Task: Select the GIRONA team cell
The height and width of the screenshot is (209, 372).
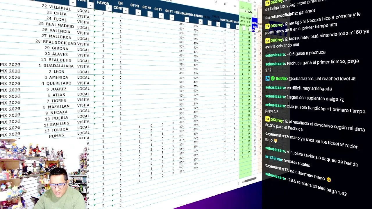Action: pyautogui.click(x=60, y=48)
